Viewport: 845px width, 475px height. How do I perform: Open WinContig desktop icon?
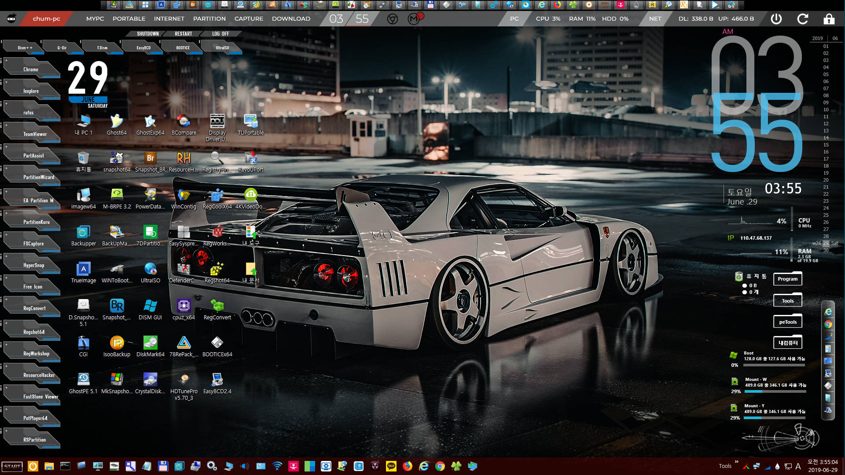click(184, 198)
